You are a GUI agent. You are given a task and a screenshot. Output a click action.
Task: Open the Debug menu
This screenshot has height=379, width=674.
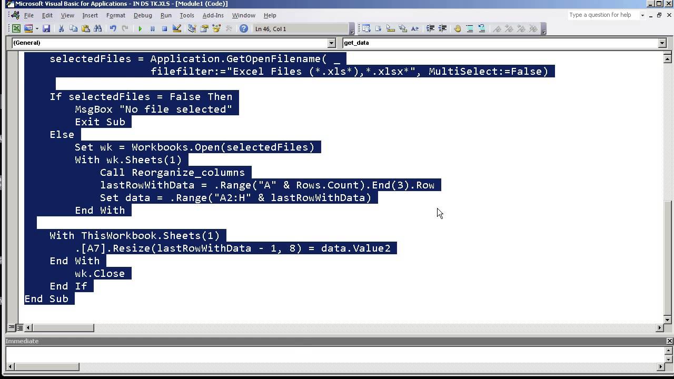click(x=143, y=15)
